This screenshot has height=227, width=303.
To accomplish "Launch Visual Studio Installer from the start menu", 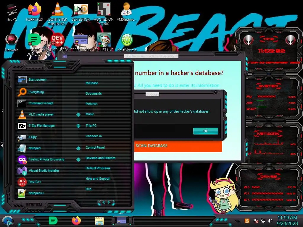I will tap(38, 171).
